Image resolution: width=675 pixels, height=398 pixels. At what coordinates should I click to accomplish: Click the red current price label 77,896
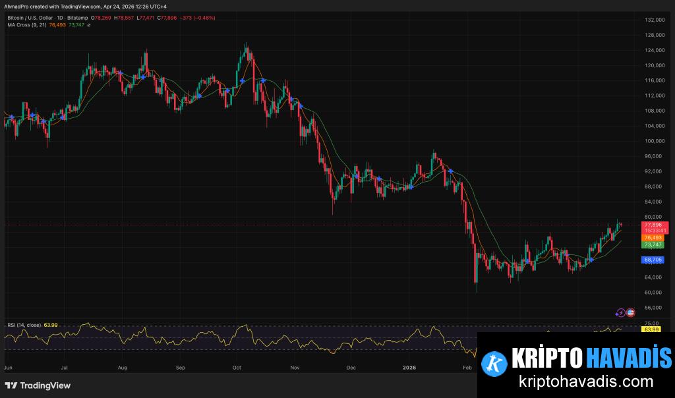[x=654, y=225]
